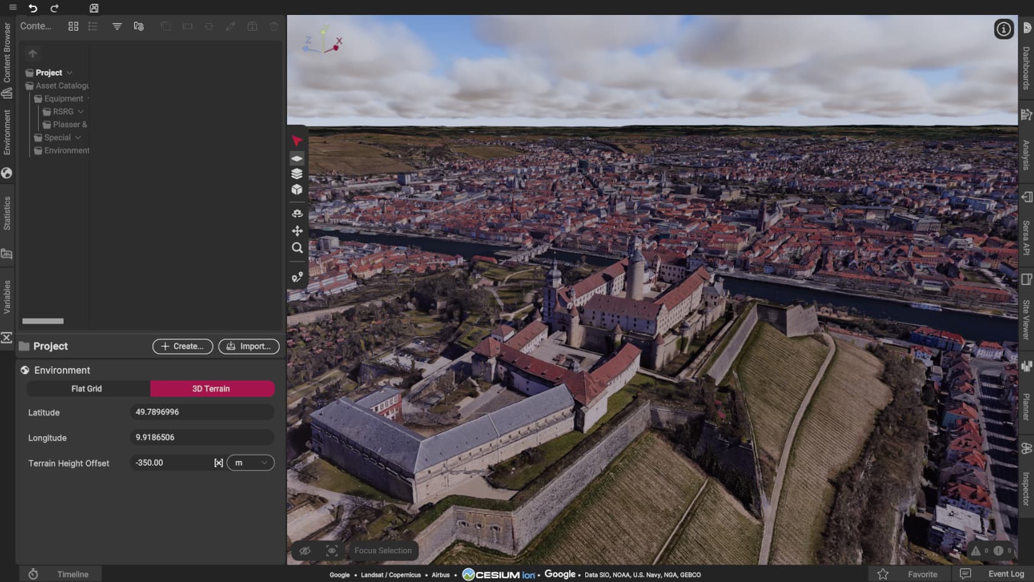
Task: Expand the Special folder chevron
Action: pos(78,138)
